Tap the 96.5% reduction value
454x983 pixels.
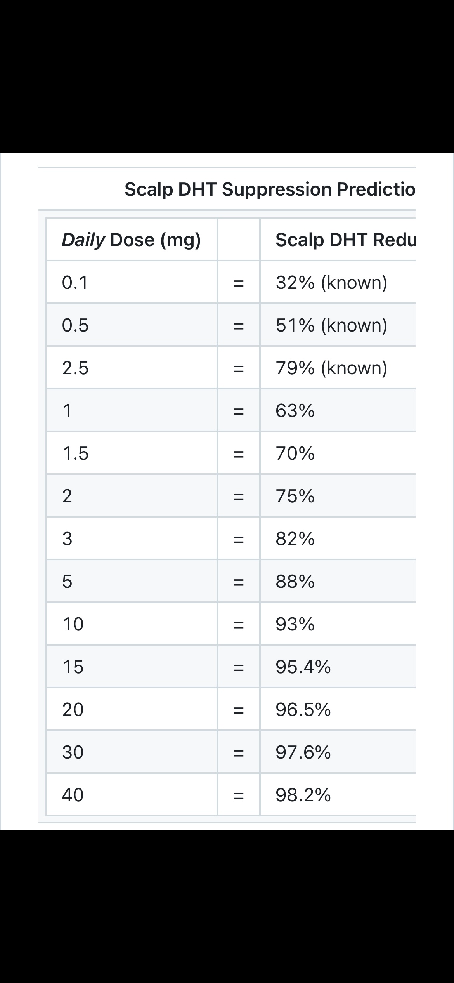[x=303, y=709]
